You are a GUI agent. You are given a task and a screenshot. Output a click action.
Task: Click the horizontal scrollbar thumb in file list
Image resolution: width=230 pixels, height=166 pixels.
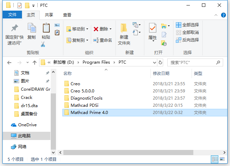128,153
